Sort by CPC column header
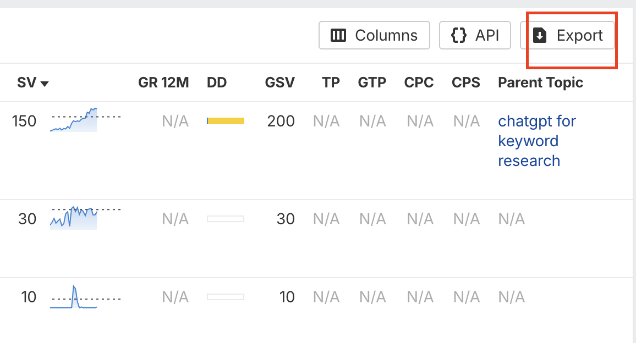The height and width of the screenshot is (343, 636). click(x=419, y=82)
